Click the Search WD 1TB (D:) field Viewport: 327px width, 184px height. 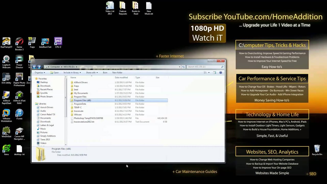click(205, 67)
